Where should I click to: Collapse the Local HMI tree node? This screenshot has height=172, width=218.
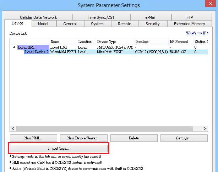coord(14,47)
